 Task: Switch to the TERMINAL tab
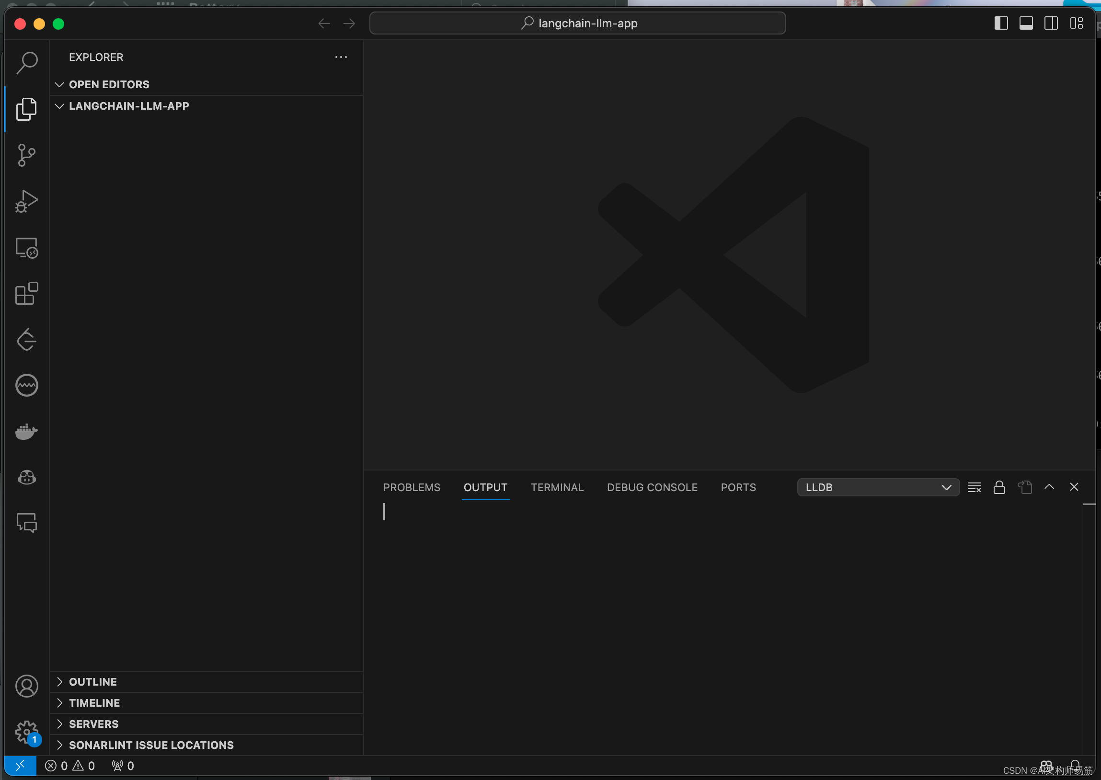point(557,487)
